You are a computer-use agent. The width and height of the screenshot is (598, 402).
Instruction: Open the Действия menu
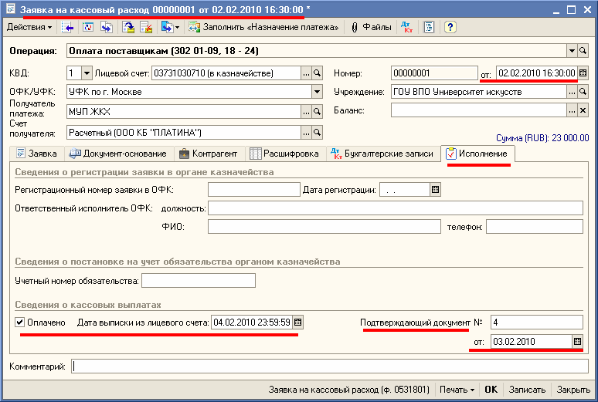[x=29, y=27]
